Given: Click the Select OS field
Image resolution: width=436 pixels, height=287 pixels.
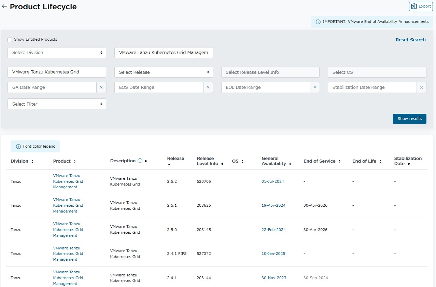Looking at the screenshot, I should point(377,72).
